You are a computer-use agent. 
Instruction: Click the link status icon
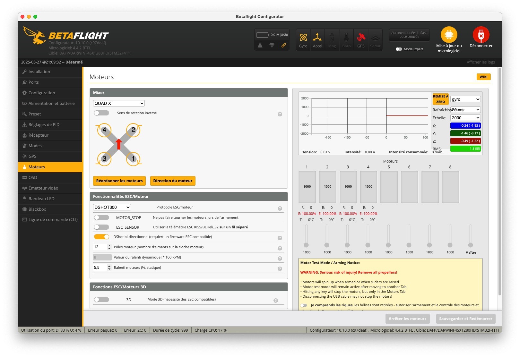(284, 45)
